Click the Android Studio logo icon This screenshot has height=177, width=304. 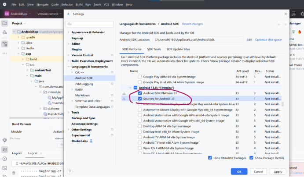click(x=5, y=4)
